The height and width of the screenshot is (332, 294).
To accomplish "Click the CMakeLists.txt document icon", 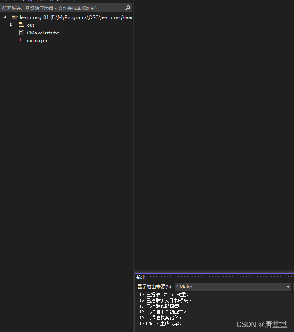I will (22, 33).
